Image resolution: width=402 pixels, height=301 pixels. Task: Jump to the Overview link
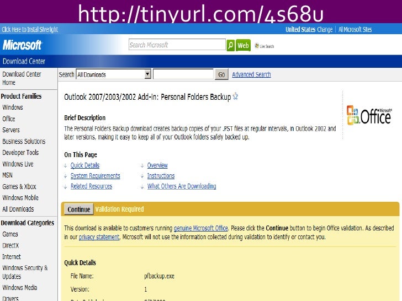[157, 165]
